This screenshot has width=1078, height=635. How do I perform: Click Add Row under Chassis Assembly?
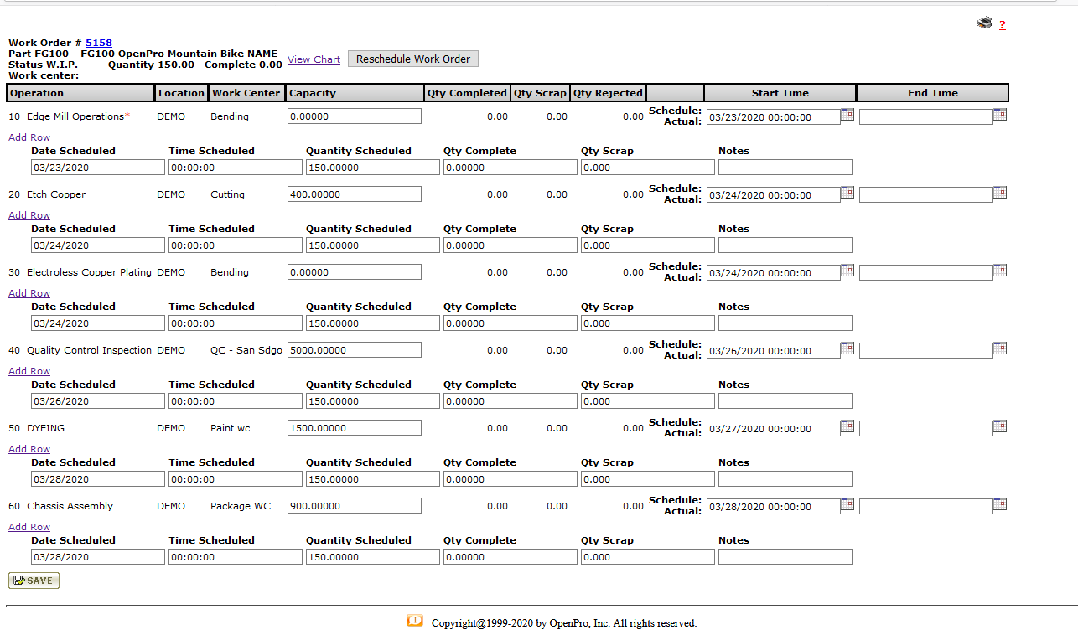[29, 527]
